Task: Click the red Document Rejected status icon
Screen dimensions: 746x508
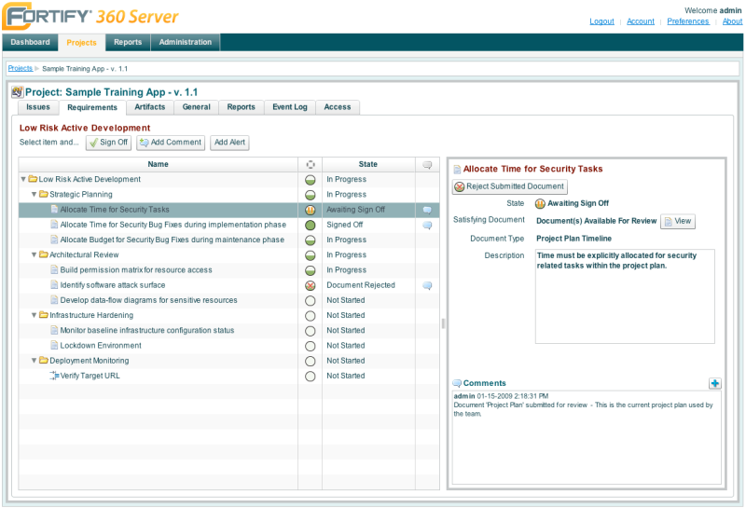Action: click(x=310, y=285)
